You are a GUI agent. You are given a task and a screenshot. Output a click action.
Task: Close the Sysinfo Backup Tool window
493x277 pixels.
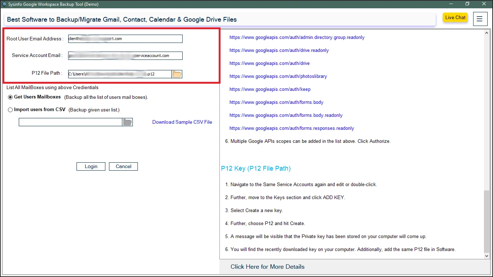click(484, 4)
